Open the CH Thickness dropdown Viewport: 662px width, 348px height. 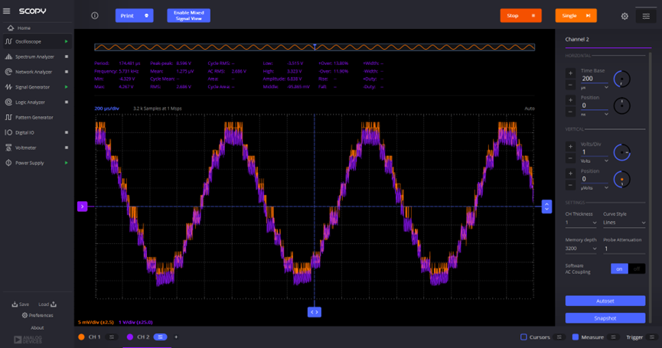pos(581,223)
